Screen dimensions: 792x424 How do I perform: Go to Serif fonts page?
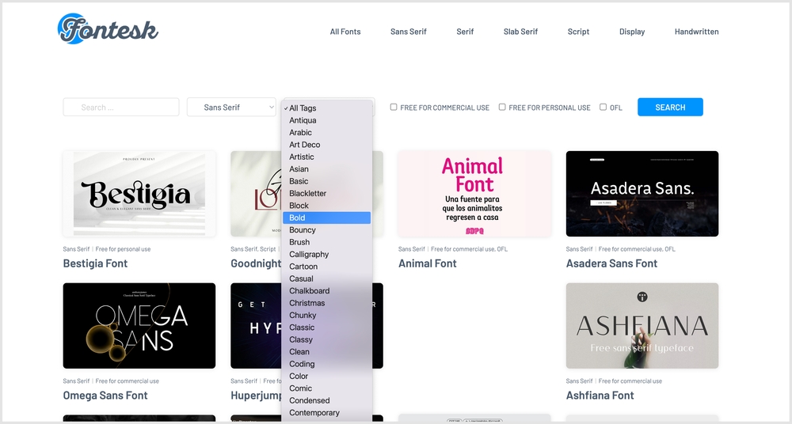(465, 32)
